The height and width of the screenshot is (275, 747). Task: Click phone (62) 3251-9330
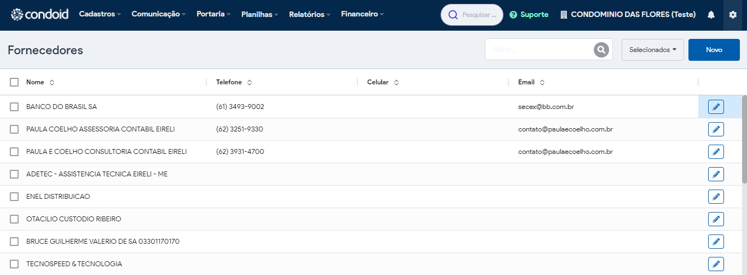(x=240, y=129)
